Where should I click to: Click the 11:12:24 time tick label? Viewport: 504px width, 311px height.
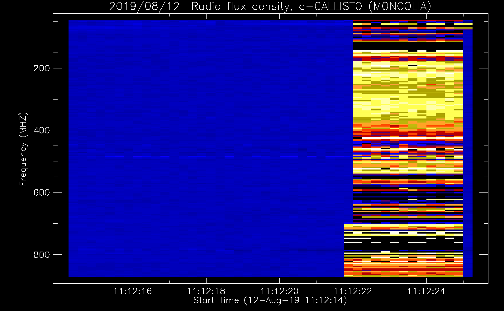426,291
